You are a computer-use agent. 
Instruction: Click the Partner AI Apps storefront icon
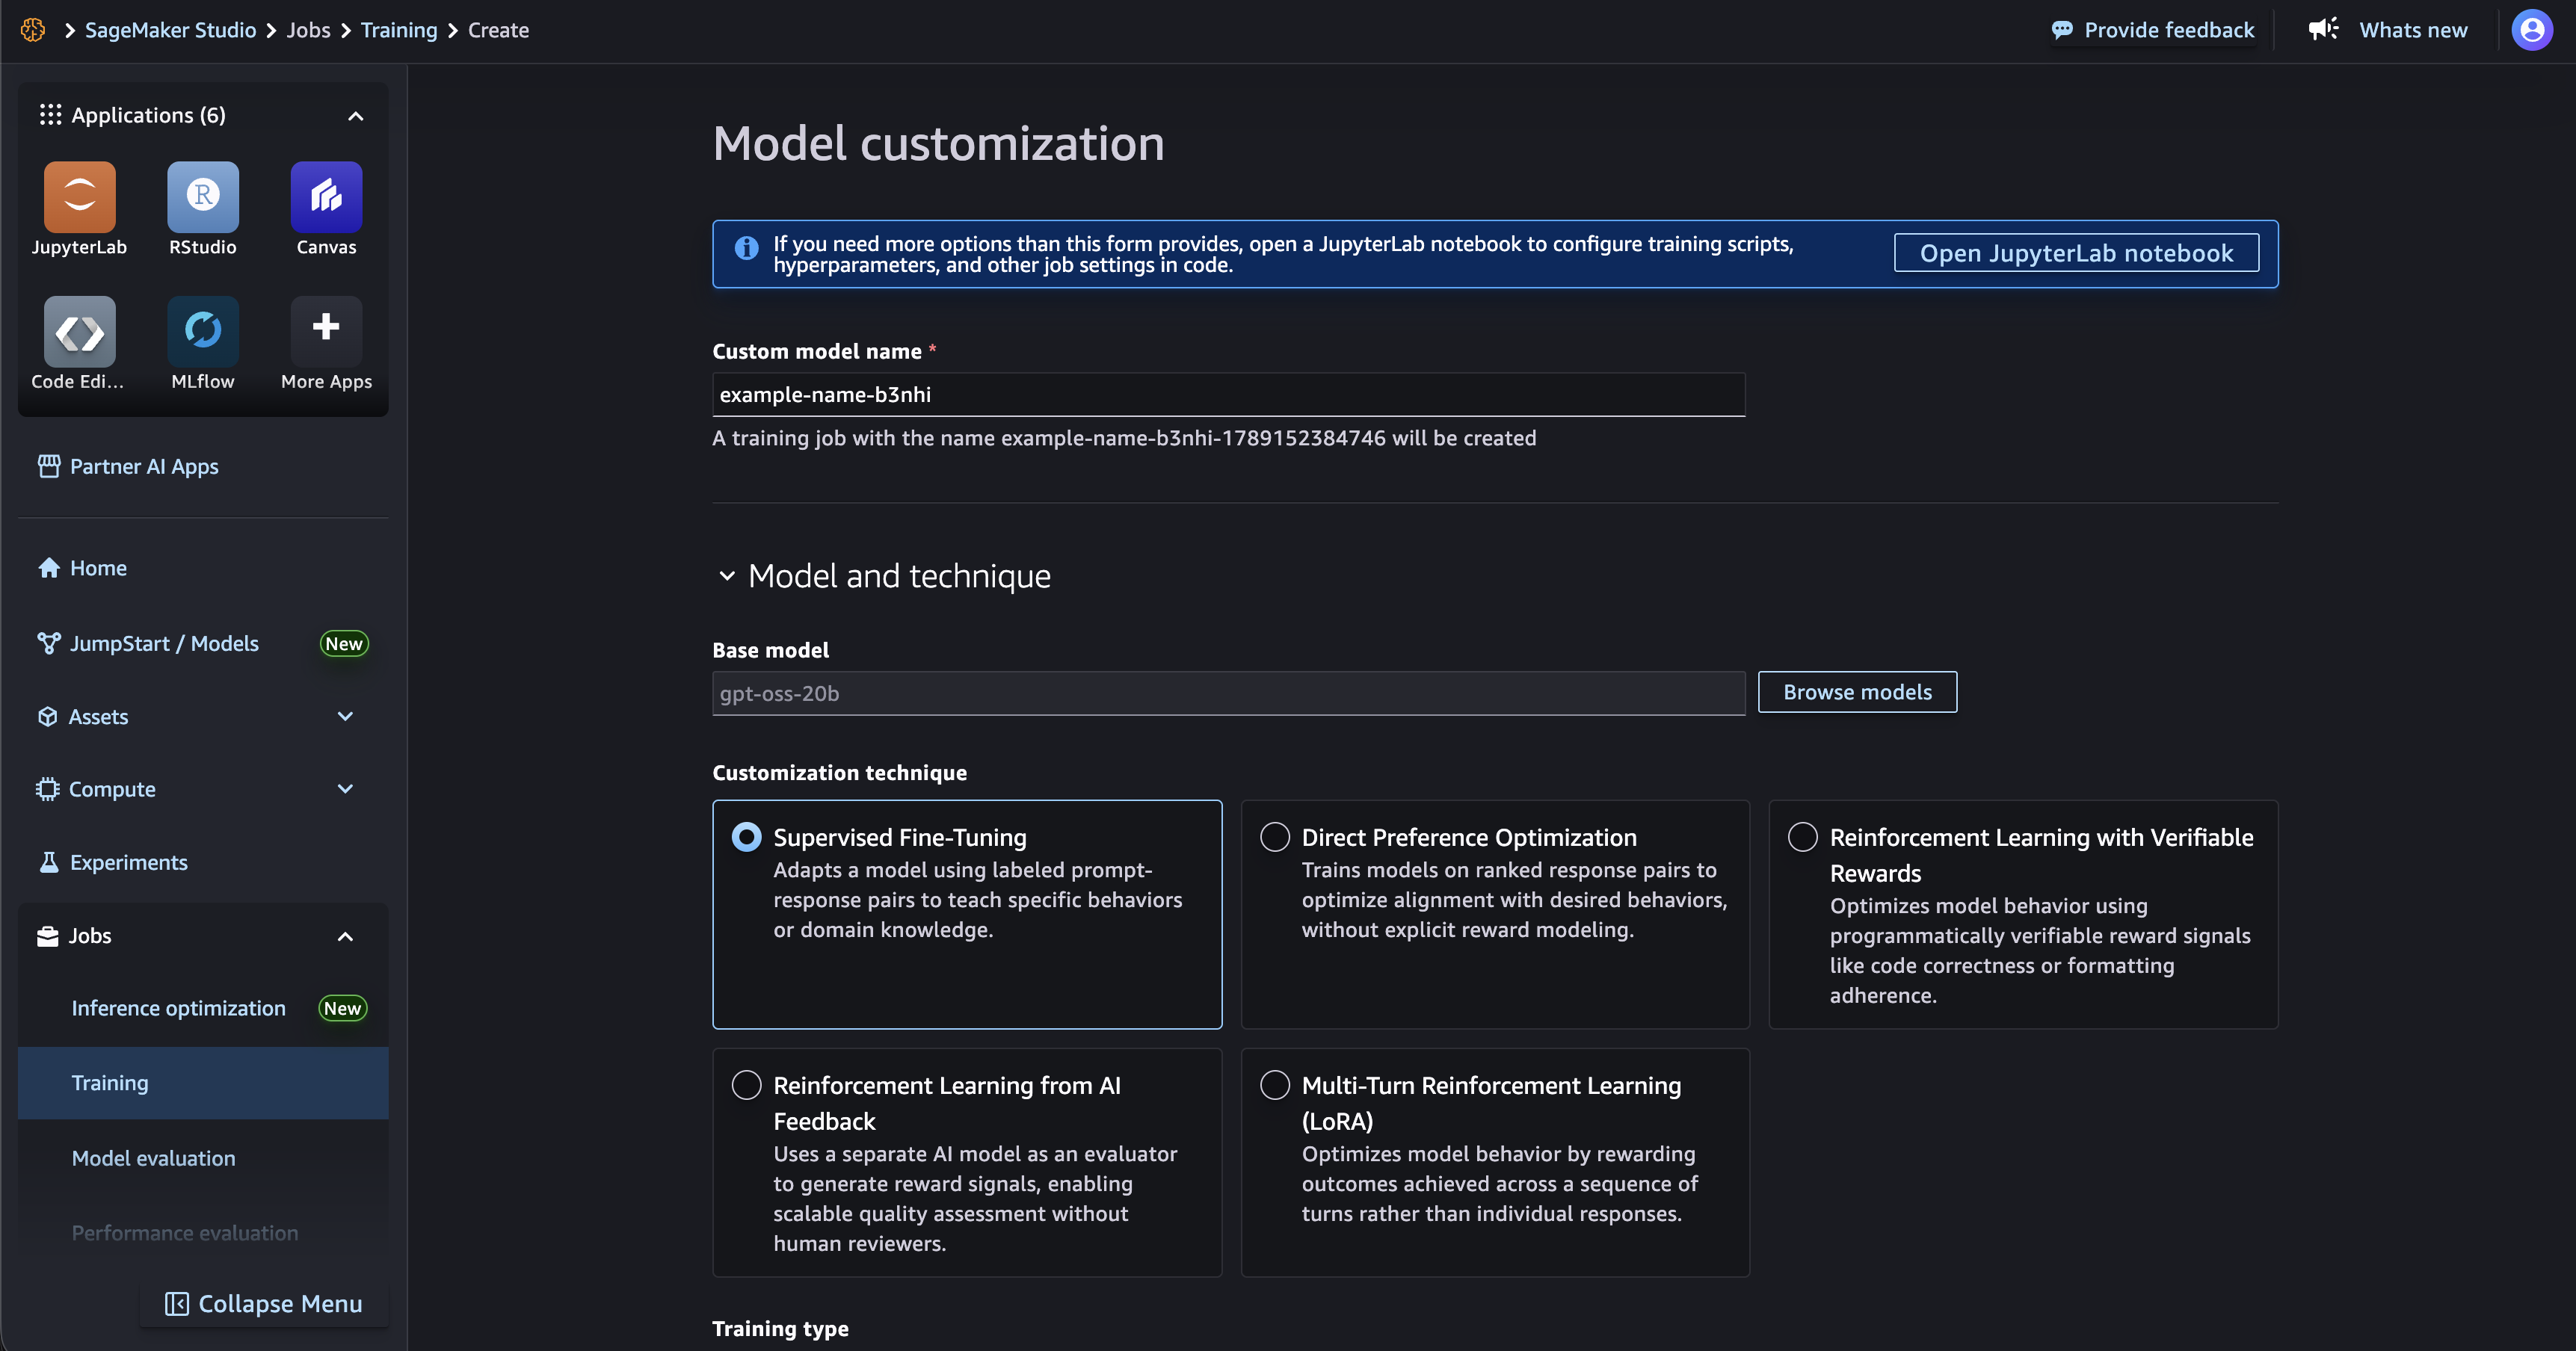tap(49, 466)
